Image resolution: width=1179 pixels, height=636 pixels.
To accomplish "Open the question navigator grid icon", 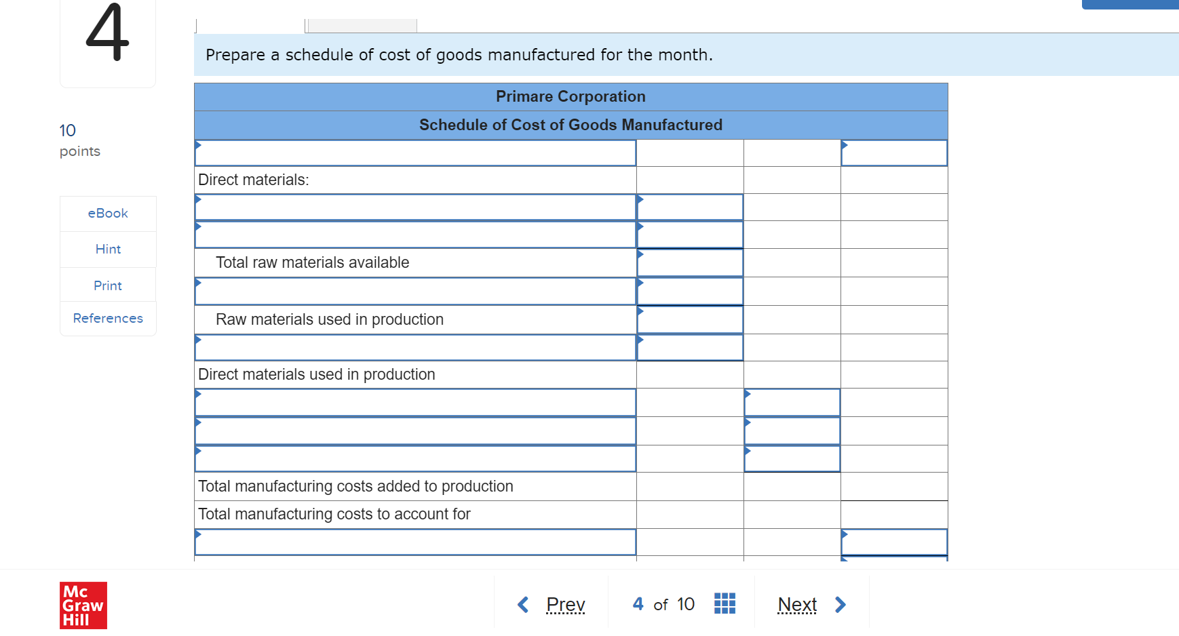I will tap(724, 603).
